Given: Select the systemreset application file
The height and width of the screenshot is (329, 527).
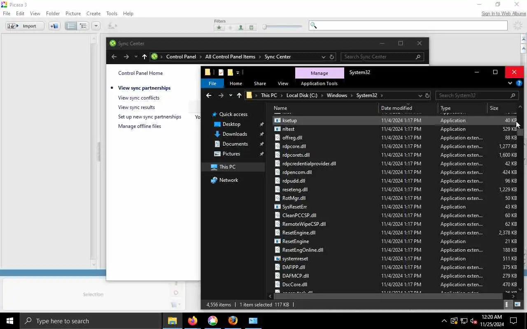Looking at the screenshot, I should (x=295, y=259).
